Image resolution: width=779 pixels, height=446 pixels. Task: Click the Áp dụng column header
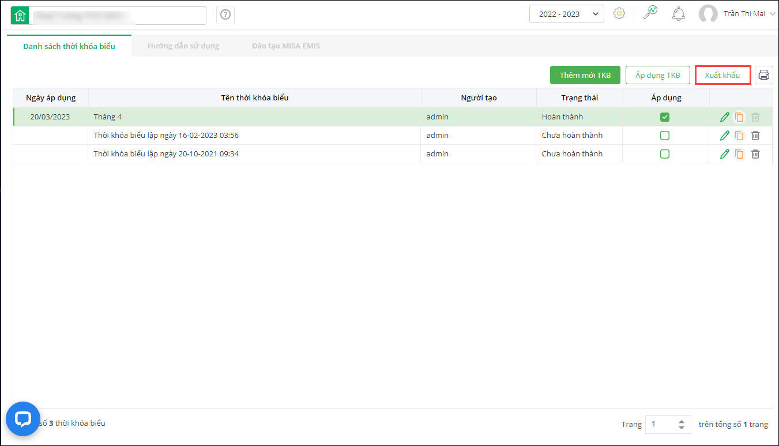(x=665, y=98)
